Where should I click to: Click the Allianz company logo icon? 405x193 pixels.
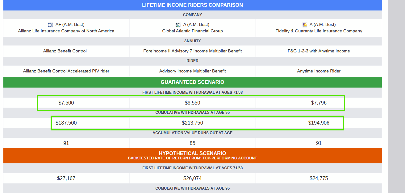pos(50,25)
